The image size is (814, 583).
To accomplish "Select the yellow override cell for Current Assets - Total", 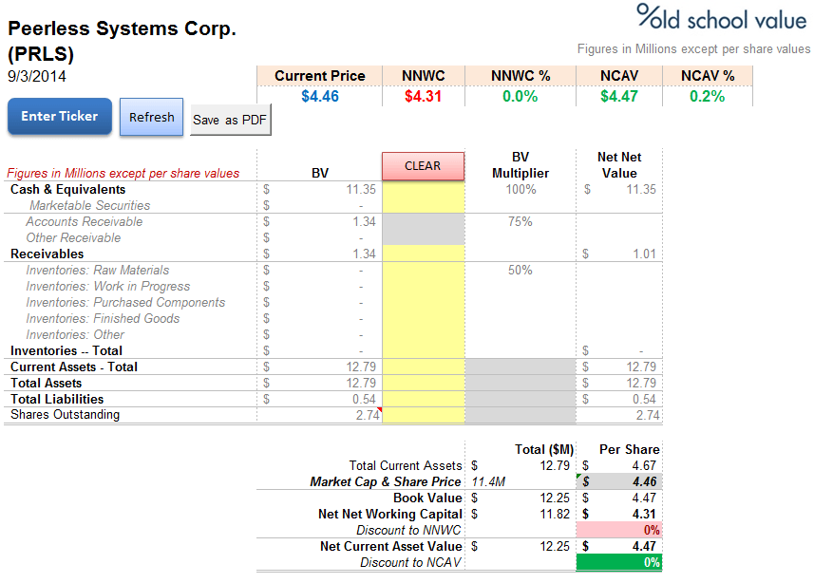I will [x=424, y=367].
